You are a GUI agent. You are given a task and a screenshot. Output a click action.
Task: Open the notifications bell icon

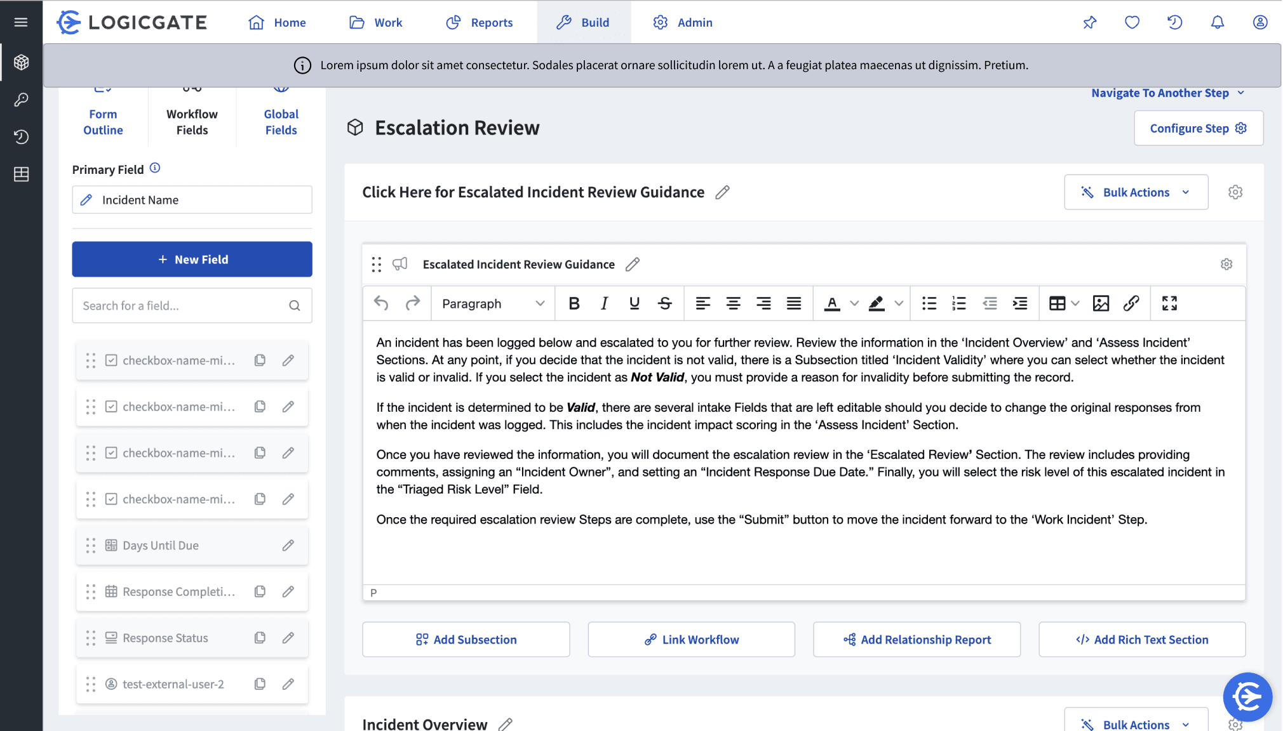click(1217, 22)
